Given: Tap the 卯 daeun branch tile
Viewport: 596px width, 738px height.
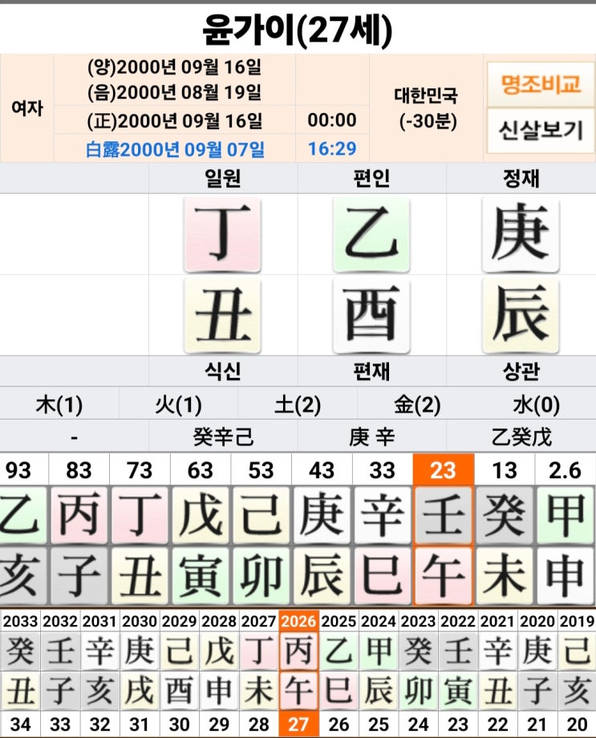Looking at the screenshot, I should coord(261,575).
